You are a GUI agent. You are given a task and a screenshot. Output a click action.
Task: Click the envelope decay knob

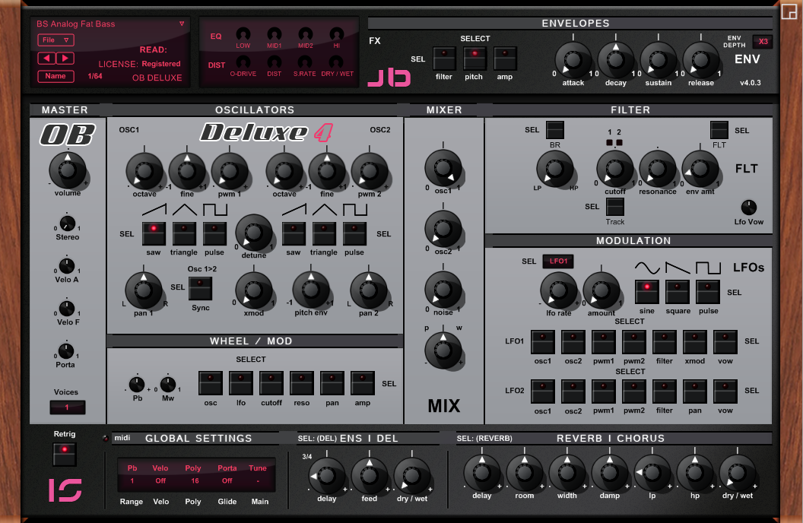pos(616,60)
